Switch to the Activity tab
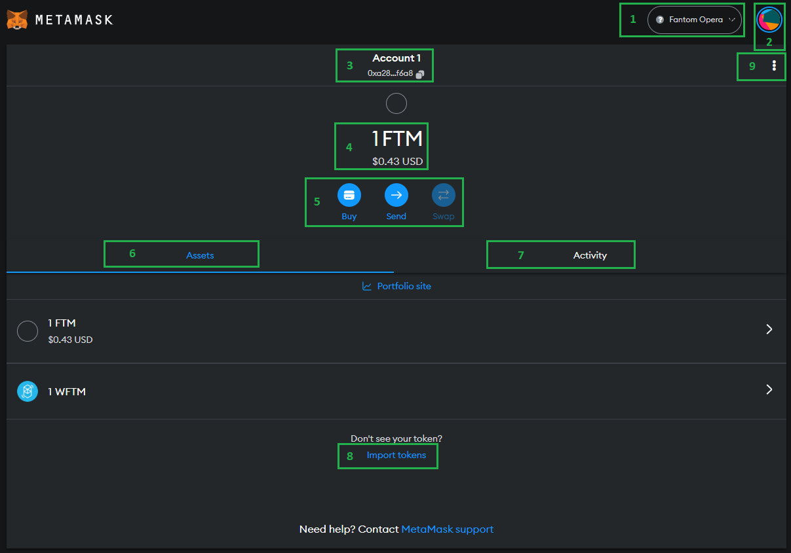791x553 pixels. tap(590, 255)
